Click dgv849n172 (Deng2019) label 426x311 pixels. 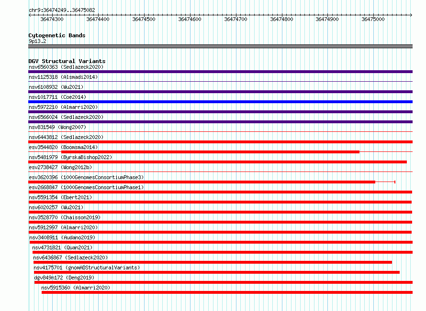[64, 278]
